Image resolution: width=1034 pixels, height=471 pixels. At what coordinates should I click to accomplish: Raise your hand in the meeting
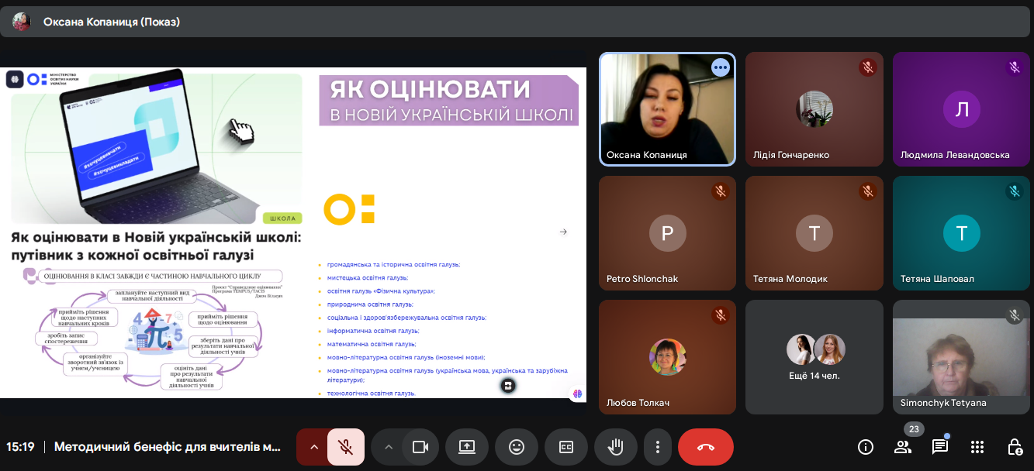(x=615, y=447)
